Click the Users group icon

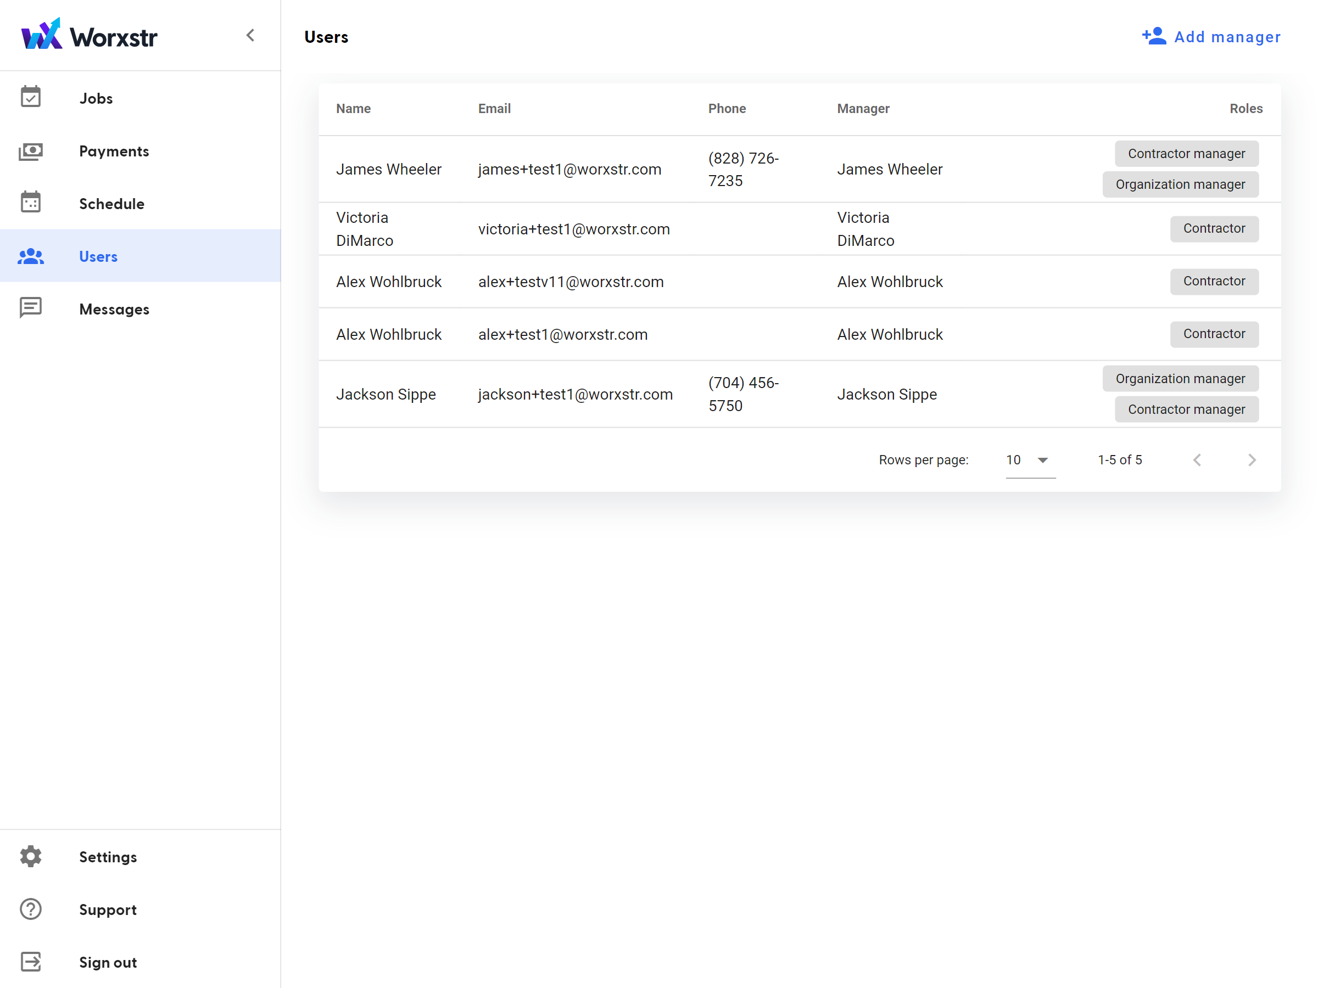click(x=30, y=256)
